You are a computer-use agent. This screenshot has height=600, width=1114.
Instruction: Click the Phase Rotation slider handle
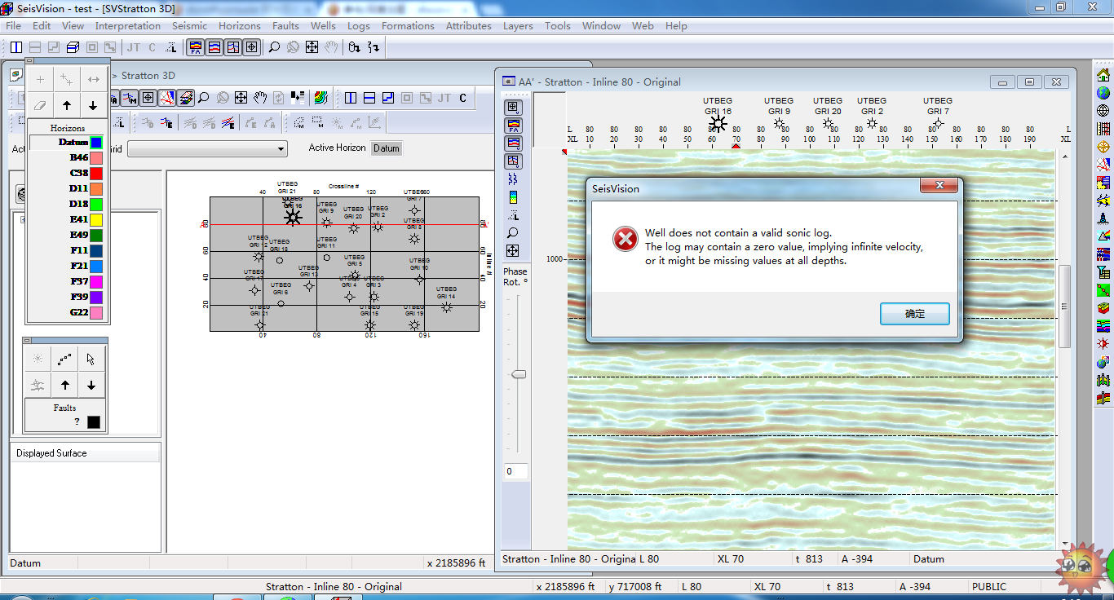pos(517,374)
